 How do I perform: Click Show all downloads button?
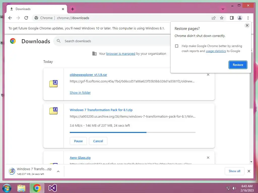pos(234,171)
